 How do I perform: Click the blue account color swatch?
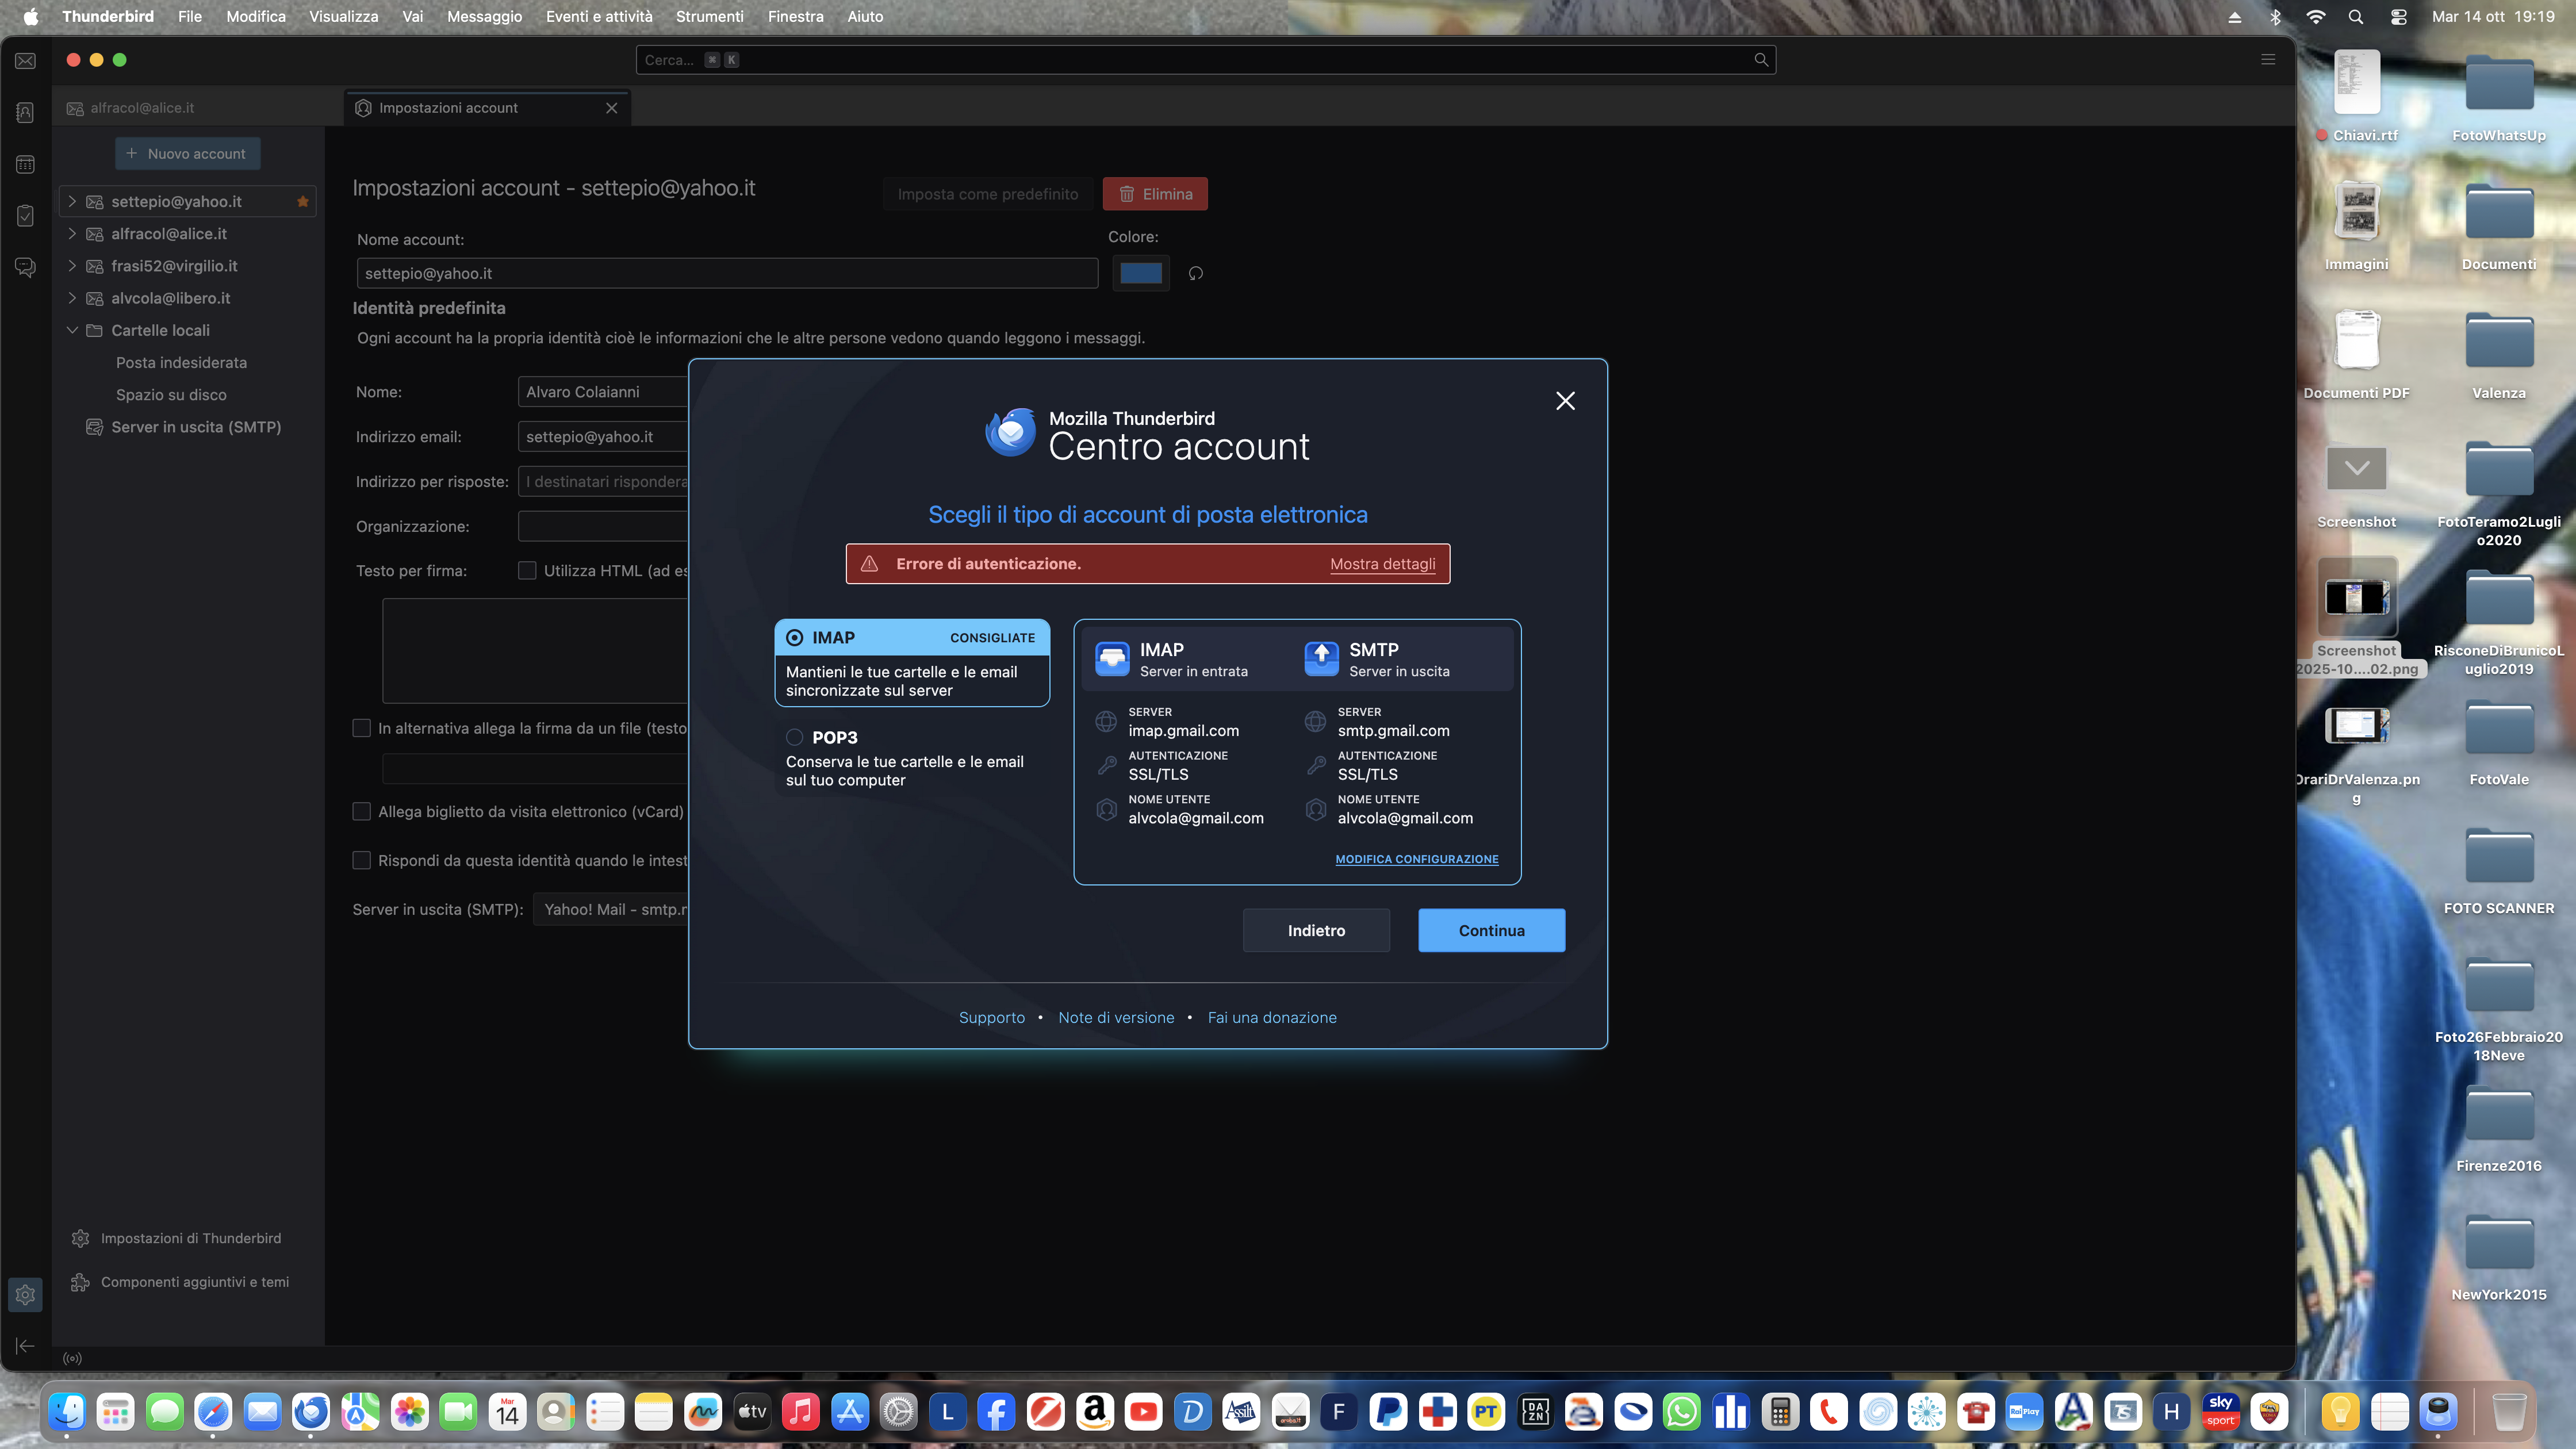(1140, 273)
